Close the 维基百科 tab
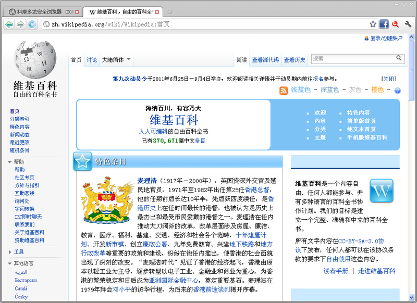The height and width of the screenshot is (303, 417). (x=157, y=12)
